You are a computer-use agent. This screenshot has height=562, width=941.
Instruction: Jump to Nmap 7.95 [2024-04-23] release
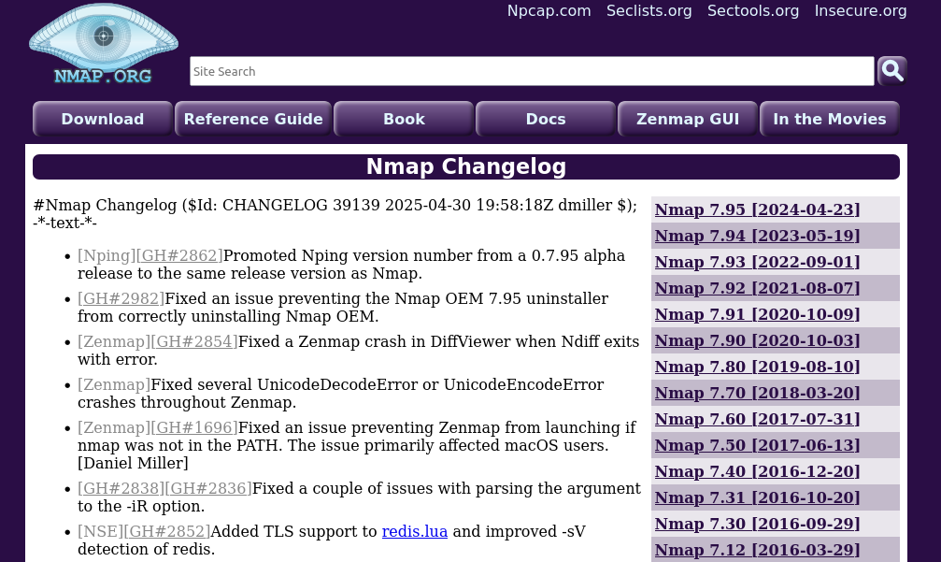757,209
